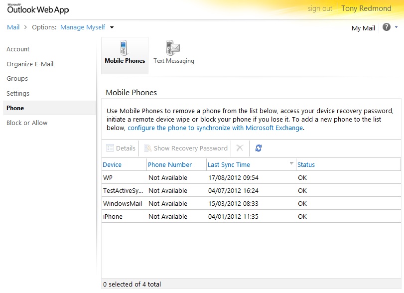Open the Text Messaging section icon
The width and height of the screenshot is (404, 293).
click(x=173, y=53)
